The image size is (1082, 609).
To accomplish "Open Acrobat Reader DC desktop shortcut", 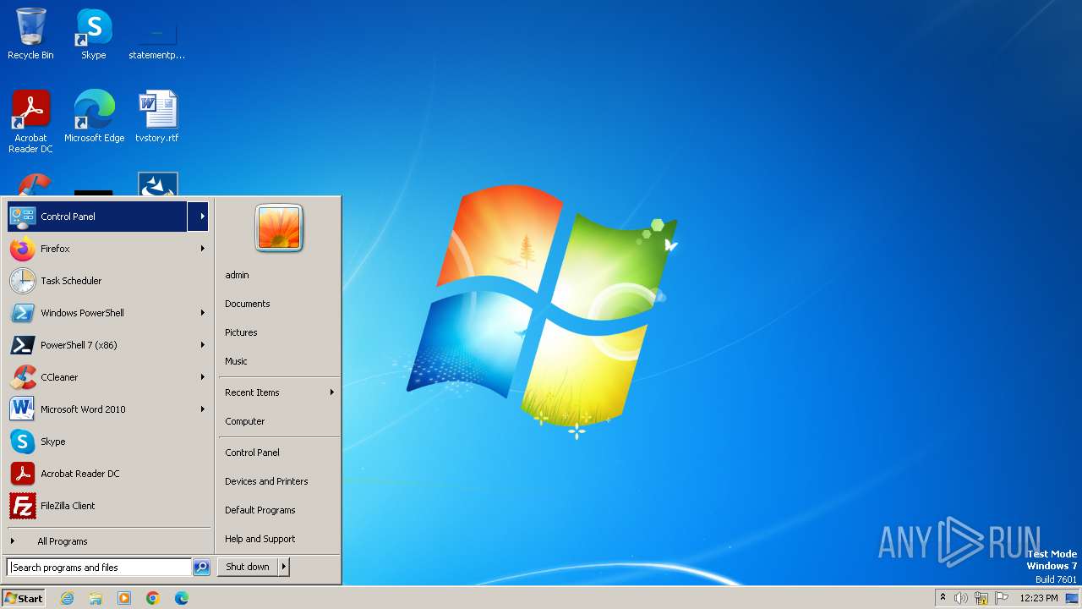I will [x=30, y=122].
